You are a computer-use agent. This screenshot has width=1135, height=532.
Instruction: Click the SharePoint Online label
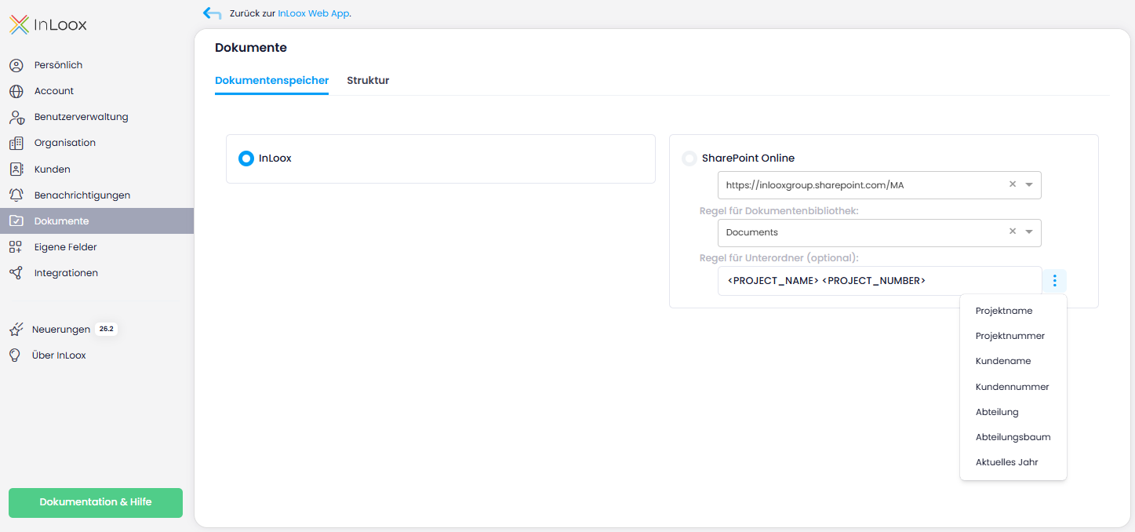pos(748,159)
